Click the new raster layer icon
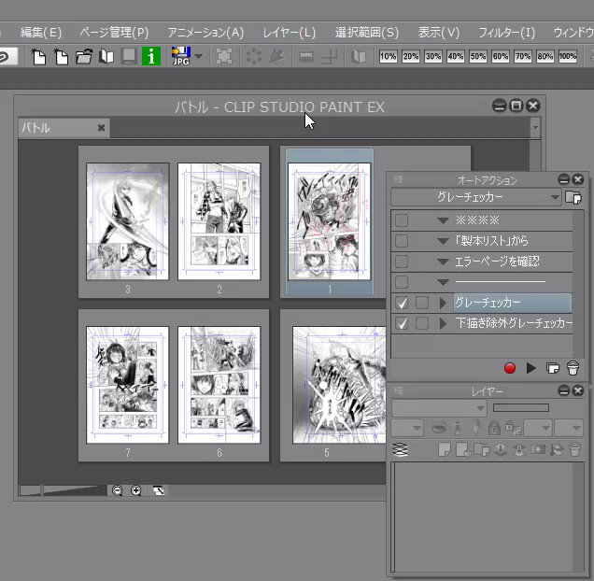The width and height of the screenshot is (594, 581). 445,450
